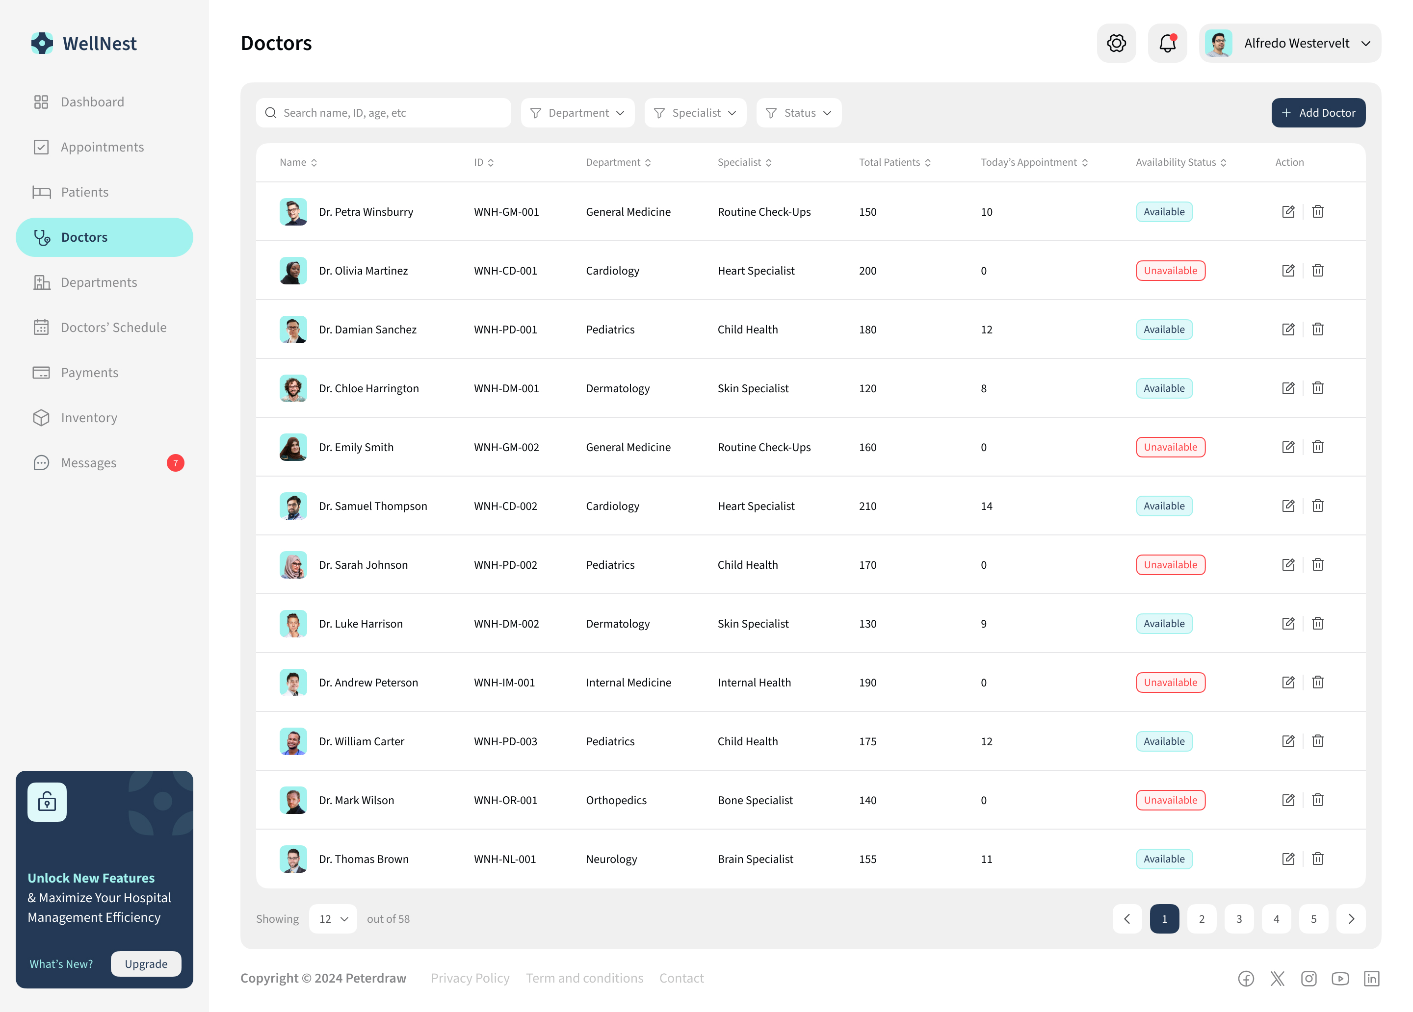Screen dimensions: 1413x1012
Task: Open the Departments page
Action: [99, 282]
